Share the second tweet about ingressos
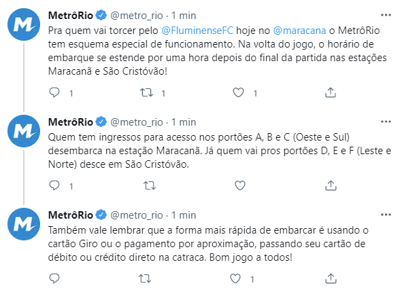 click(331, 185)
